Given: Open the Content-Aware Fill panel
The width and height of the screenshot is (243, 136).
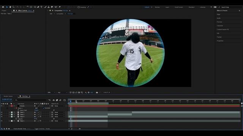Looking at the screenshot, I should [223, 29].
